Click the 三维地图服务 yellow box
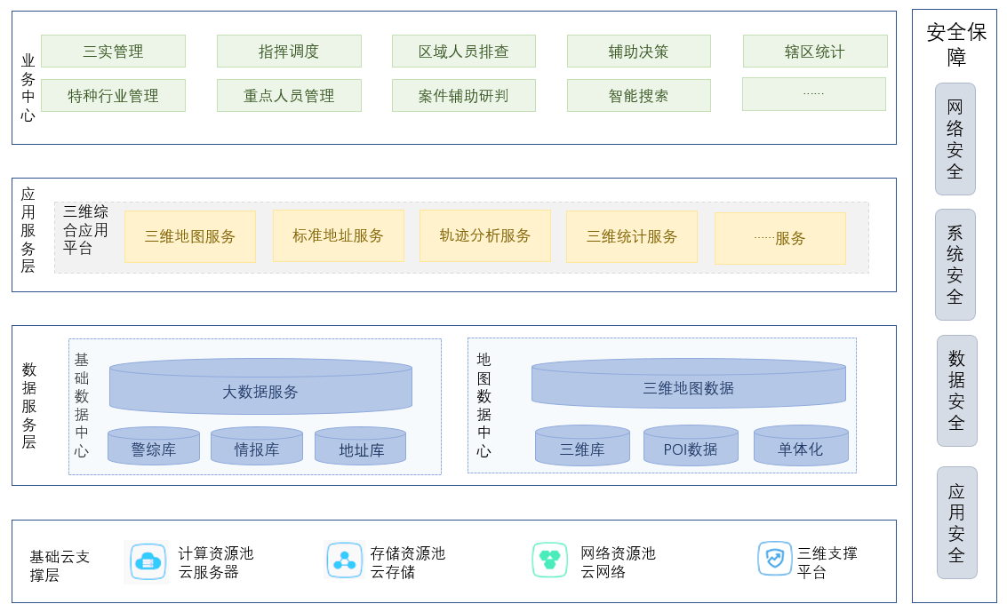 (x=190, y=236)
